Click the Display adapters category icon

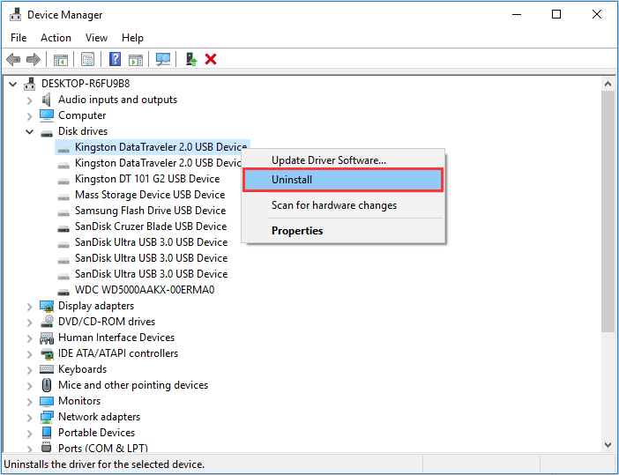pyautogui.click(x=47, y=306)
